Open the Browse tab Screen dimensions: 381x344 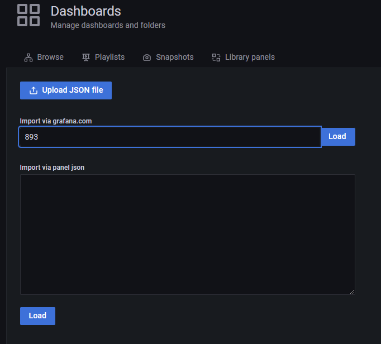pos(44,58)
